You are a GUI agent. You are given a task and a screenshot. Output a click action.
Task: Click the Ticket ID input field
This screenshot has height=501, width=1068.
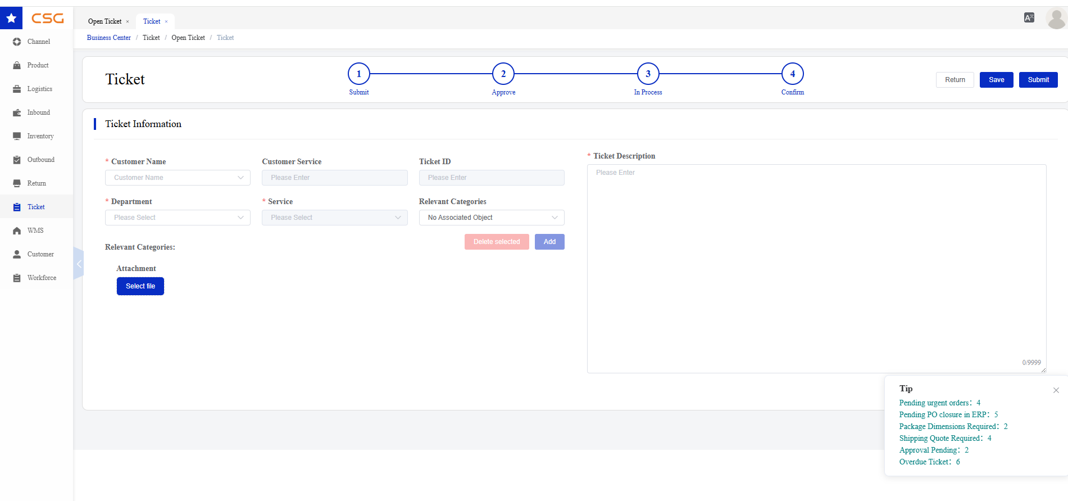492,178
